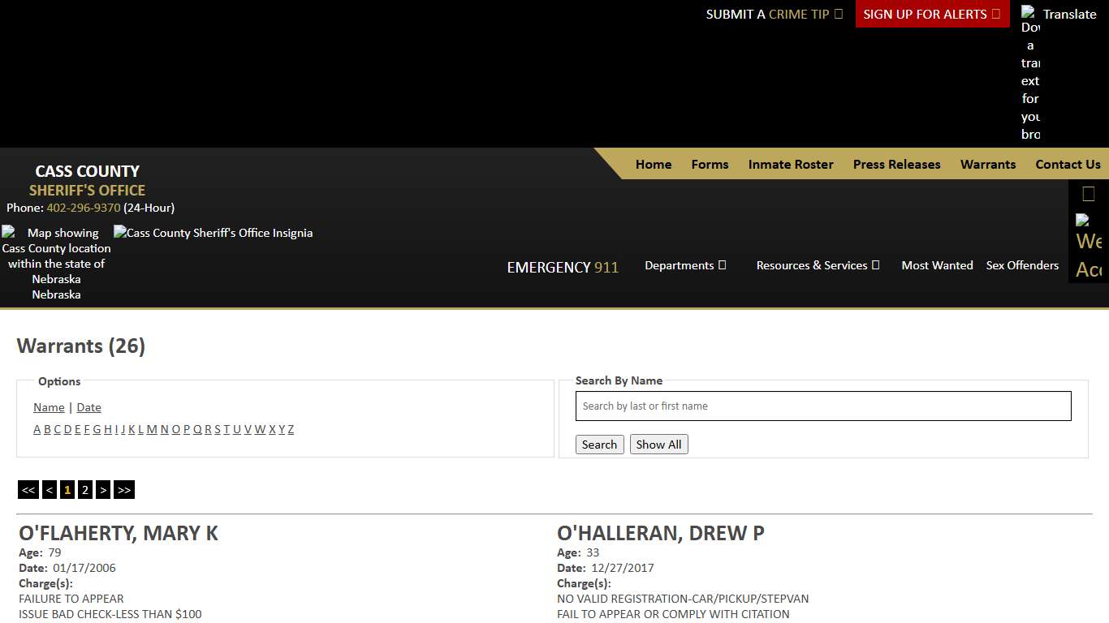Screen dimensions: 1109x623
Task: Sort warrants by Date
Action: pos(88,407)
